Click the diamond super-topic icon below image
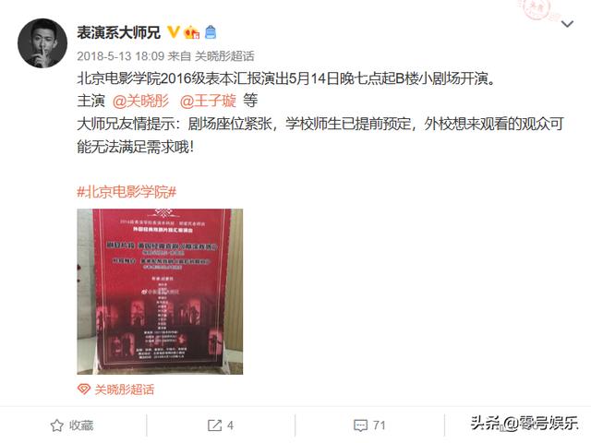This screenshot has height=443, width=591. point(84,389)
